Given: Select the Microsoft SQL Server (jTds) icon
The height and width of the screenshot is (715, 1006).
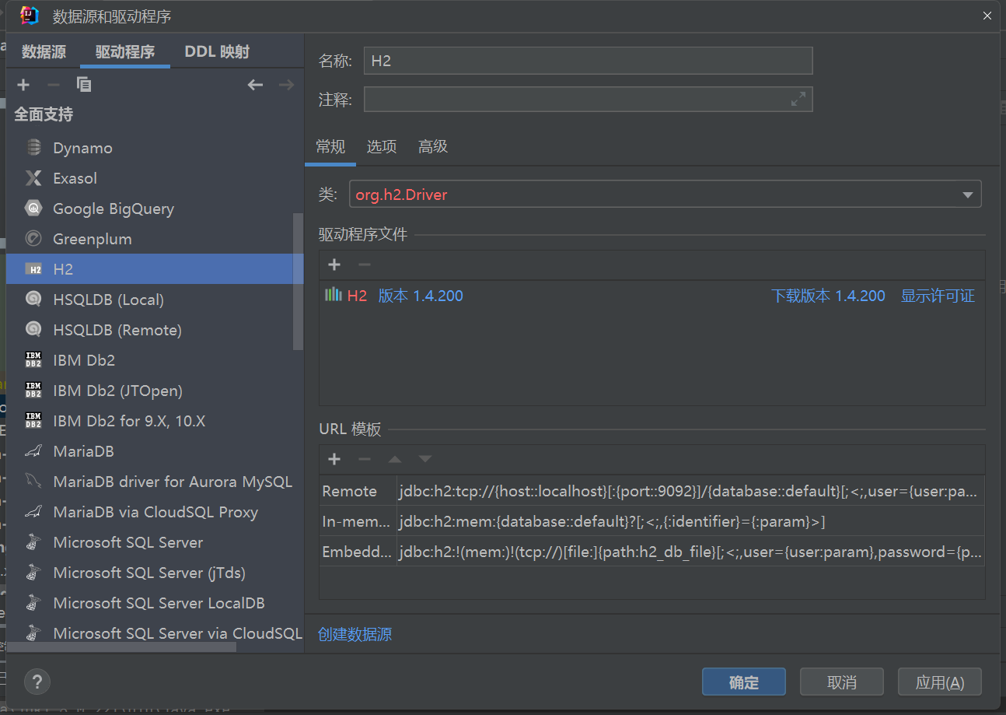Looking at the screenshot, I should click(x=33, y=573).
